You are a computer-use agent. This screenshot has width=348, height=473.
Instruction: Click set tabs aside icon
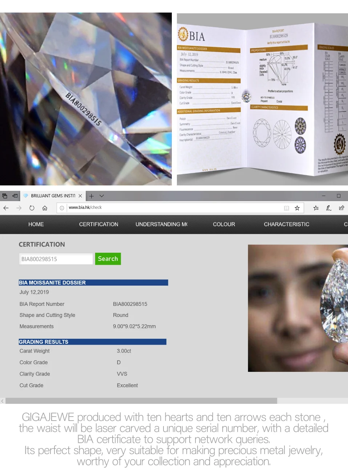click(15, 196)
